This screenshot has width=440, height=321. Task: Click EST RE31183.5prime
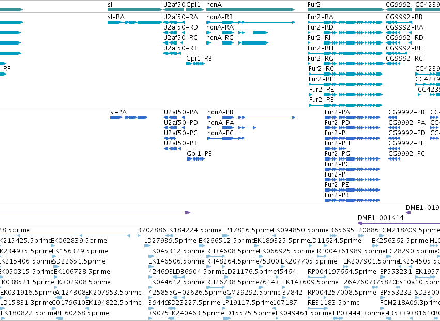click(x=333, y=303)
